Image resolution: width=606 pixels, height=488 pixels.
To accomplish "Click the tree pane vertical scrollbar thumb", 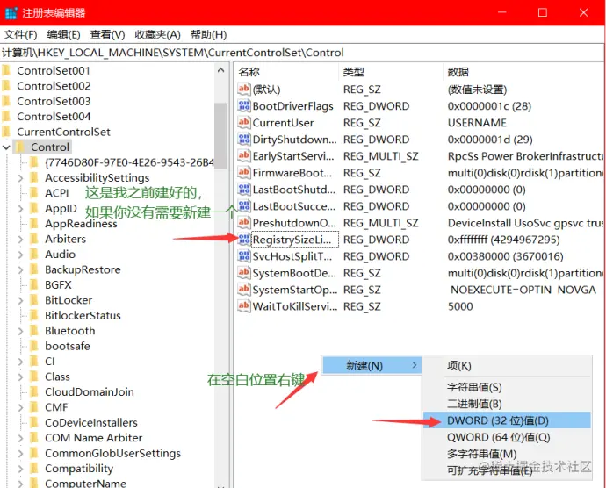I will click(x=220, y=136).
